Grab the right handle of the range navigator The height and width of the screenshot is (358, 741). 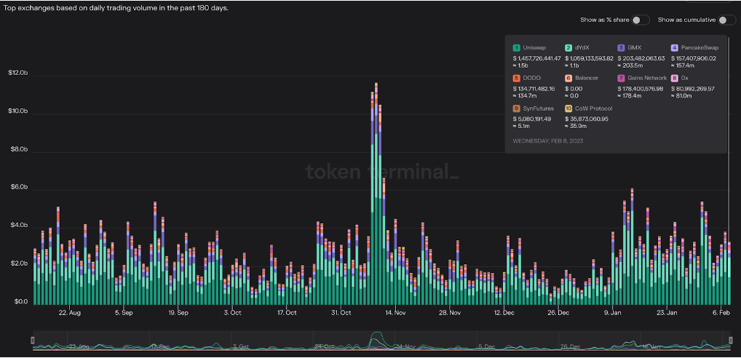pos(732,340)
